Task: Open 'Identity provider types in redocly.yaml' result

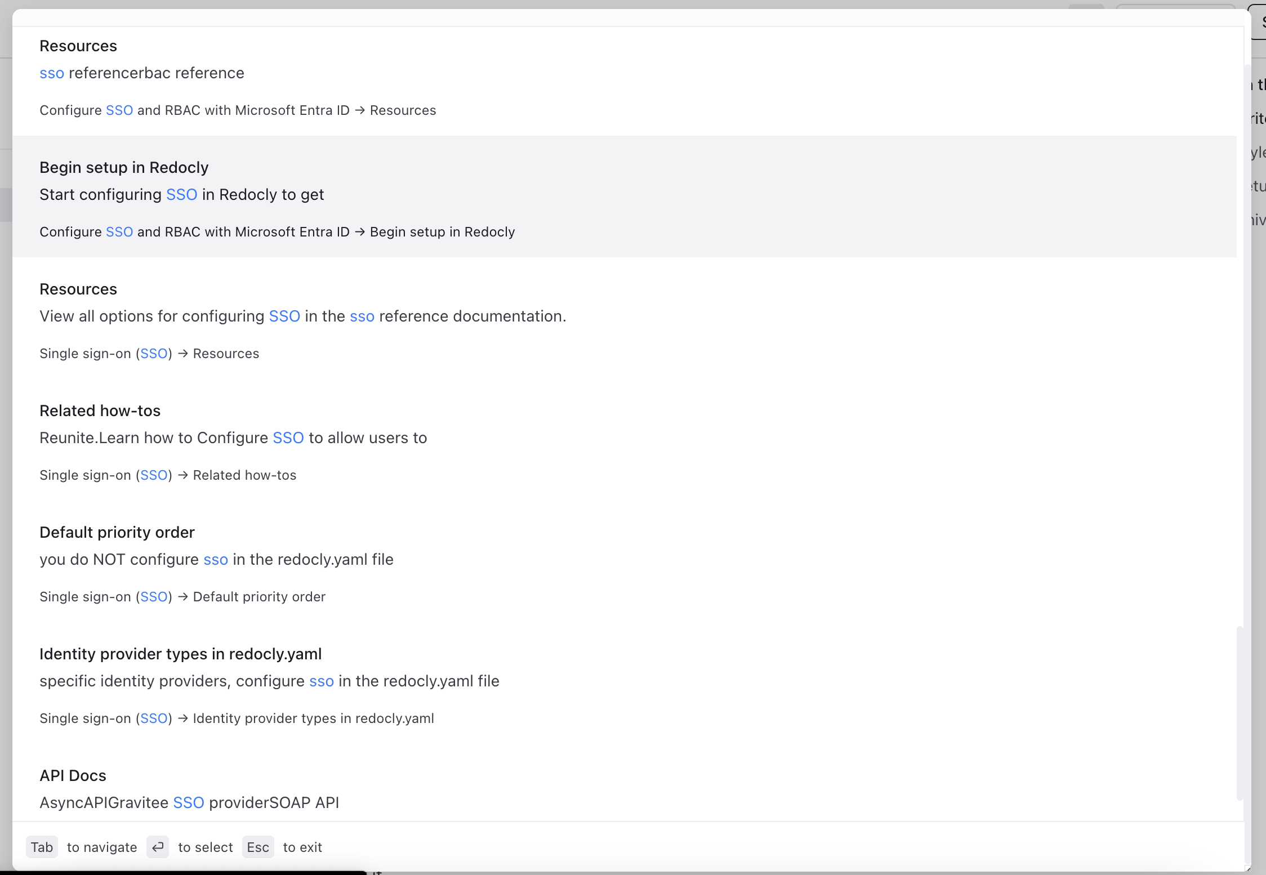Action: point(625,683)
